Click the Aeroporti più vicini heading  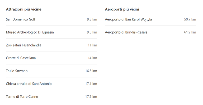[x=122, y=9]
